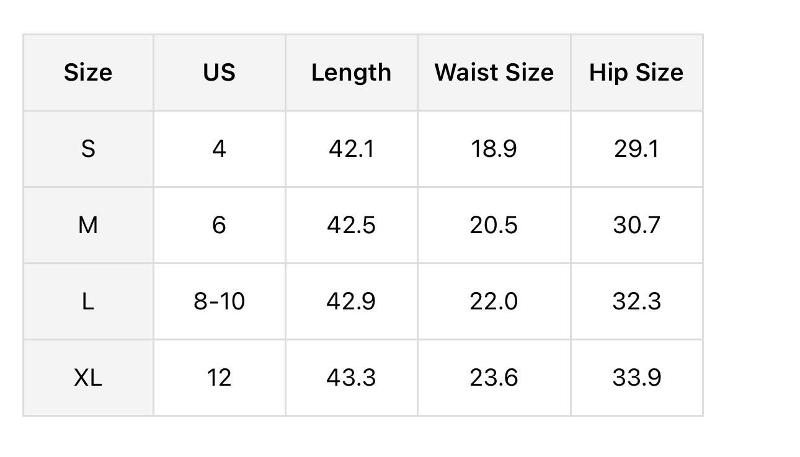Screen dimensions: 800x457
Task: Click the Waist Size header cell
Action: 494,73
